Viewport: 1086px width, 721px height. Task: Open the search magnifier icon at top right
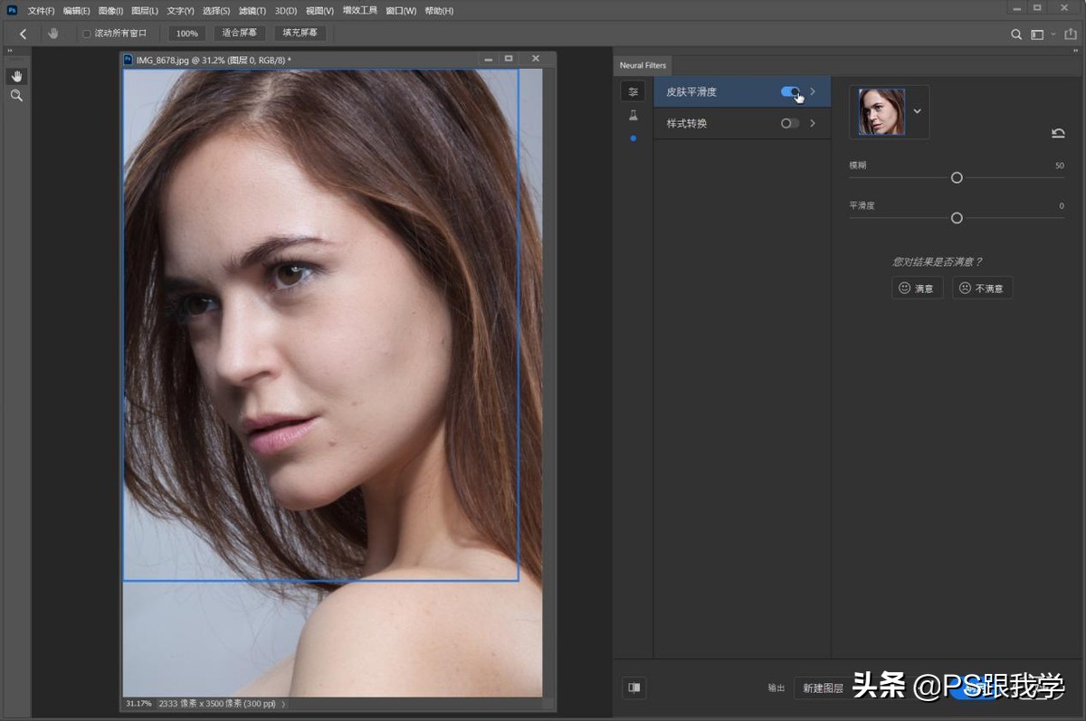(x=1016, y=34)
